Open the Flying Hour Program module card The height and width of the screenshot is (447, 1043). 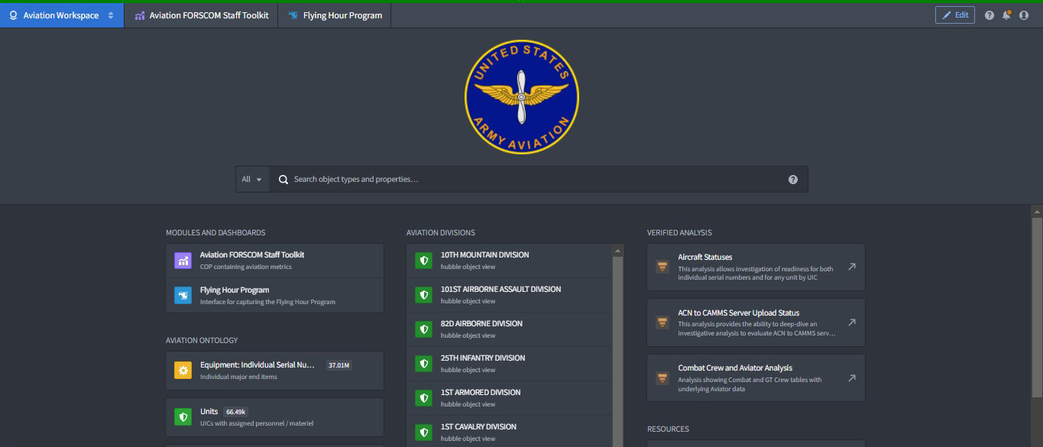275,296
